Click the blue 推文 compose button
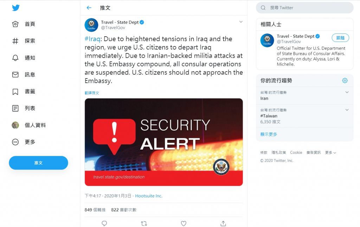 [x=38, y=163]
